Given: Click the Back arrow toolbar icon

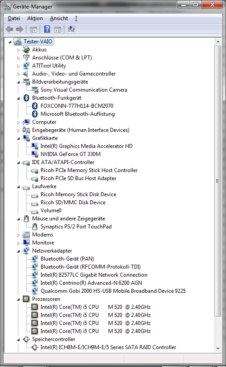Looking at the screenshot, I should [9, 29].
